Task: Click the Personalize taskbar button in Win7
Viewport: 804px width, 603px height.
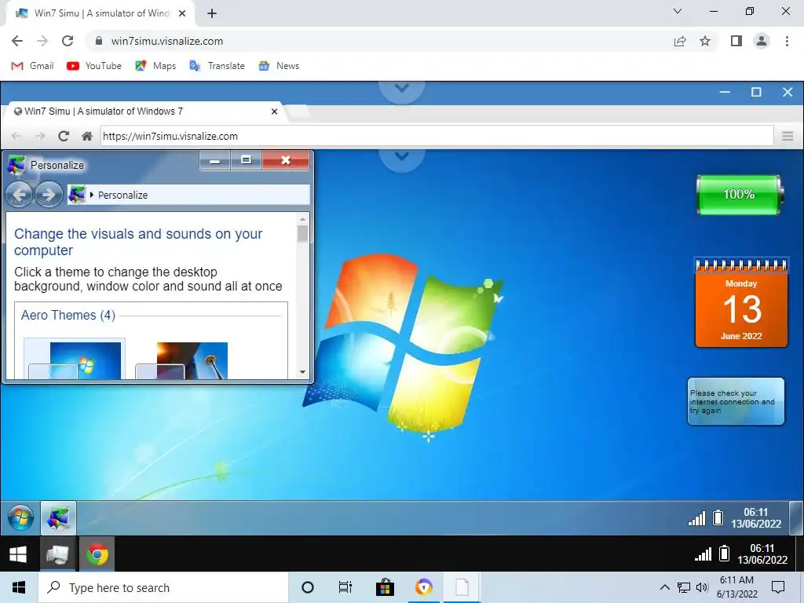Action: 58,518
